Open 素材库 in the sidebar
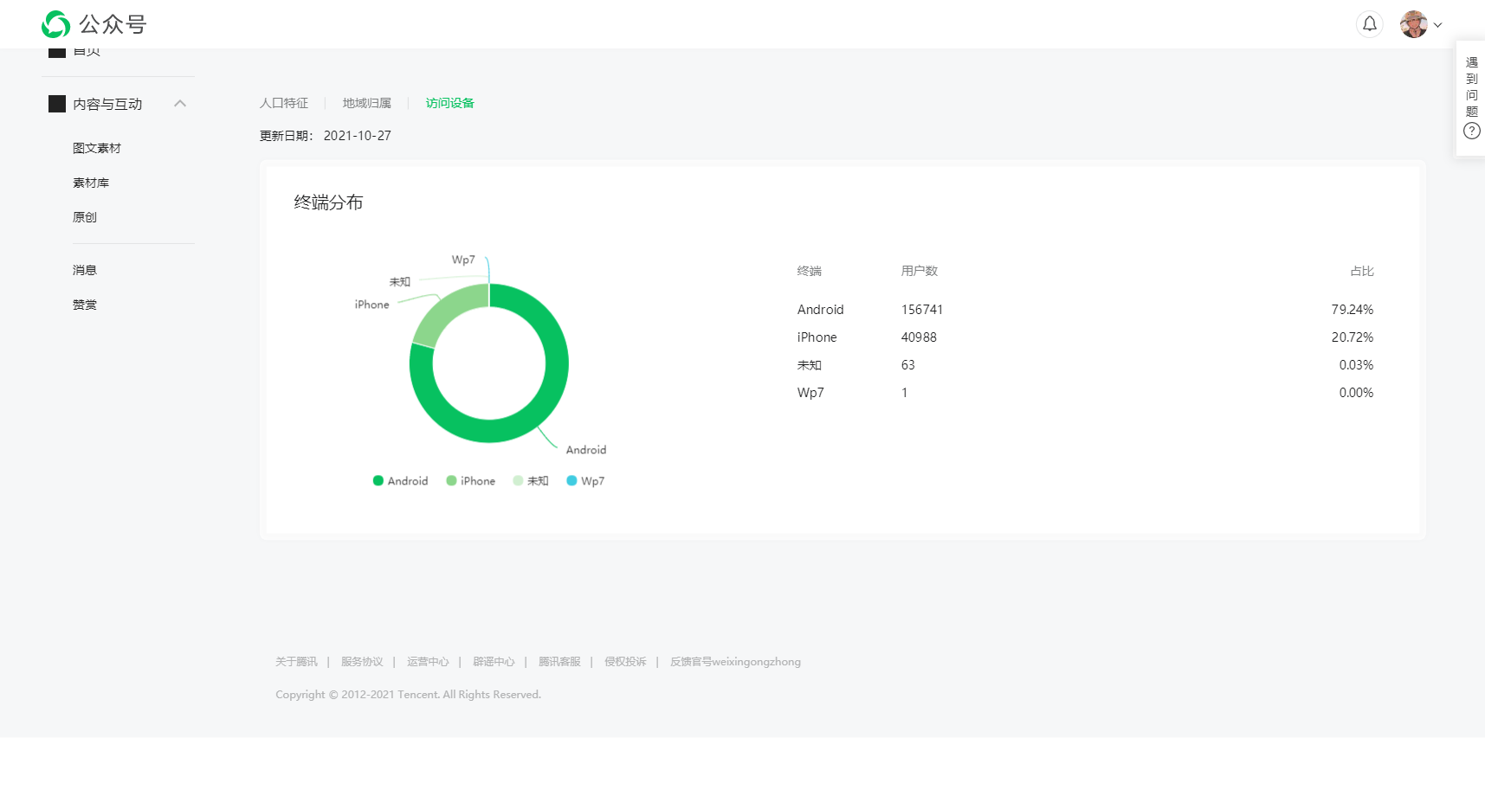 pyautogui.click(x=91, y=183)
